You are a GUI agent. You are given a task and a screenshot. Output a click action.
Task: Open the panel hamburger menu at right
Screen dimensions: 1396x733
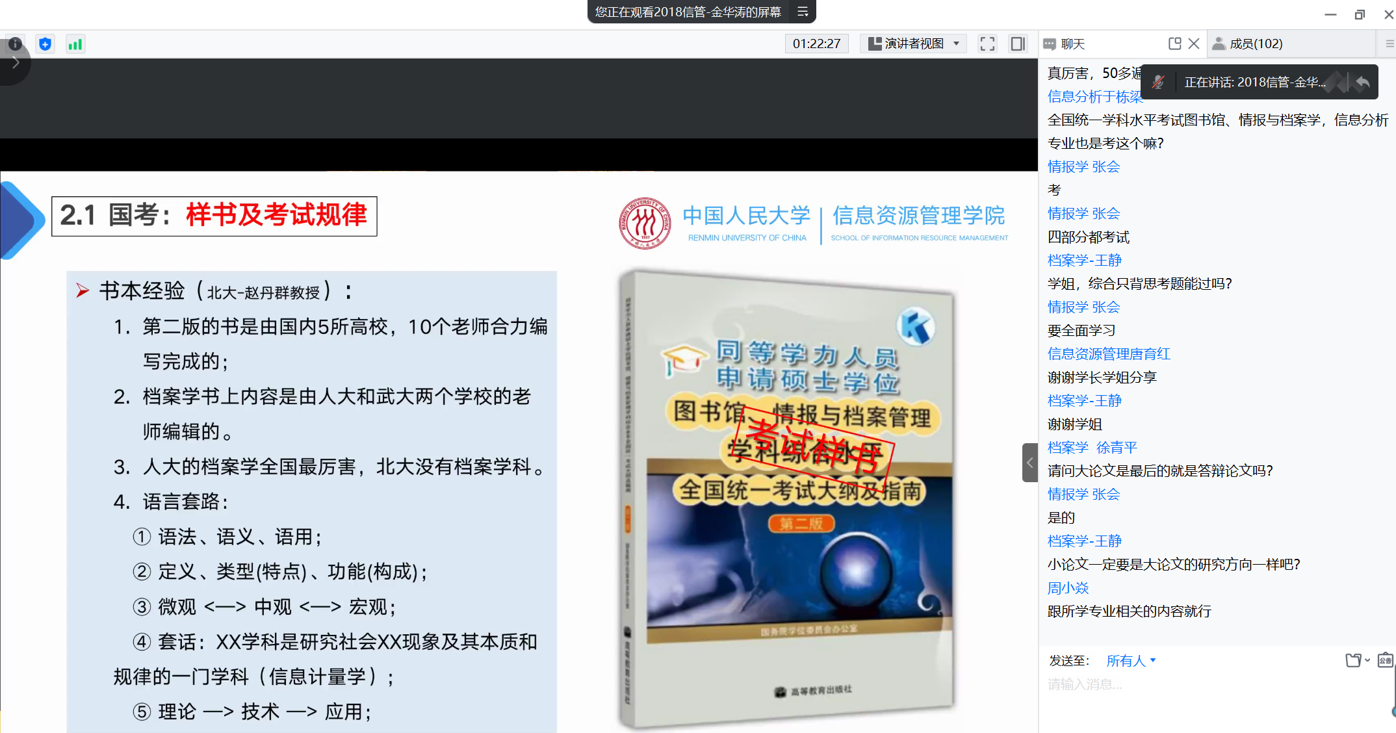point(1390,44)
